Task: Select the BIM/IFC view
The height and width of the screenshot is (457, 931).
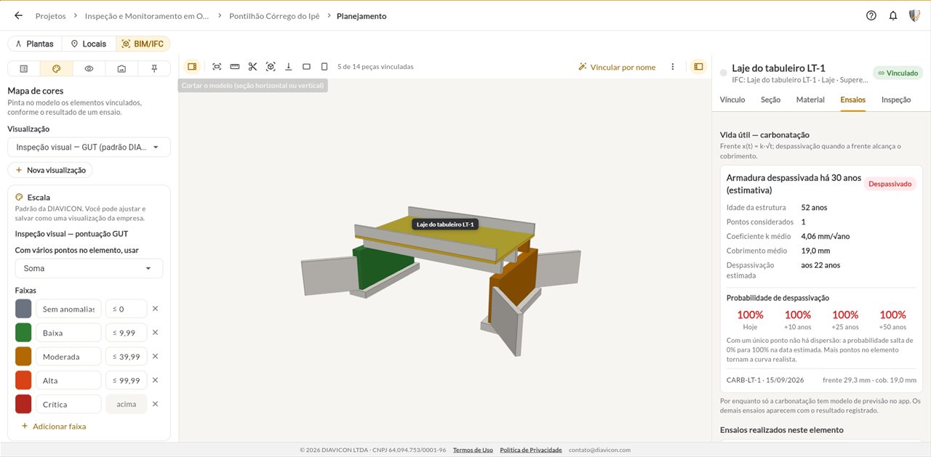Action: click(x=143, y=44)
